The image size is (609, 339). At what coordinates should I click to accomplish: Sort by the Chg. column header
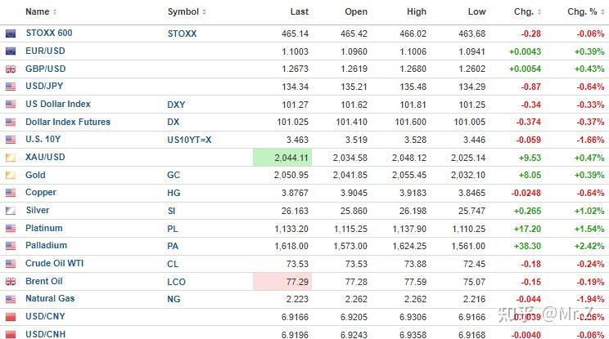522,12
